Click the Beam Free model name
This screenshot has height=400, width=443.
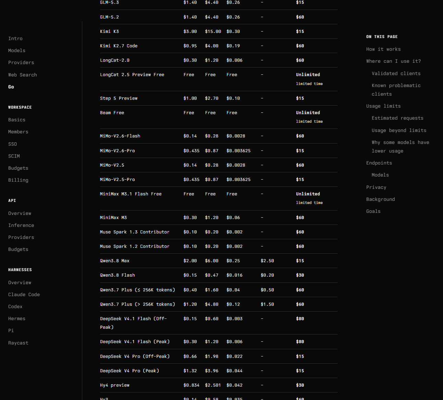click(112, 112)
